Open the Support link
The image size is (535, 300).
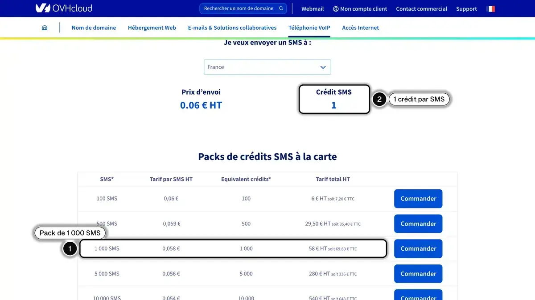466,9
